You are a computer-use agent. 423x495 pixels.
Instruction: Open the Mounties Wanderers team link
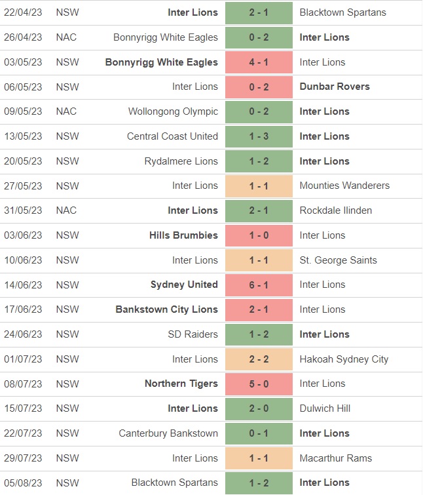pyautogui.click(x=344, y=186)
